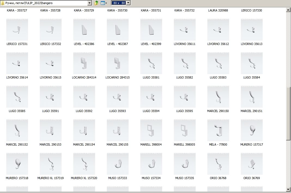Click the 80 x 80 size field
Image resolution: width=291 pixels, height=193 pixels.
[119, 3]
